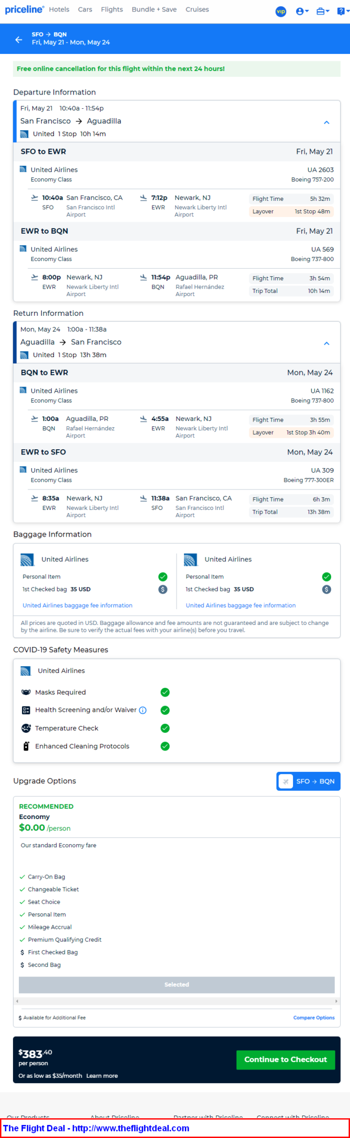350x1138 pixels.
Task: Click the Layover 1st Stop 48m label
Action: tap(291, 212)
